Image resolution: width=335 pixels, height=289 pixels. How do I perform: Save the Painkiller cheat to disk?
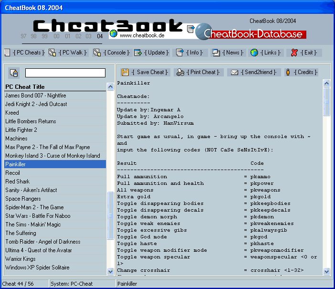pos(145,72)
